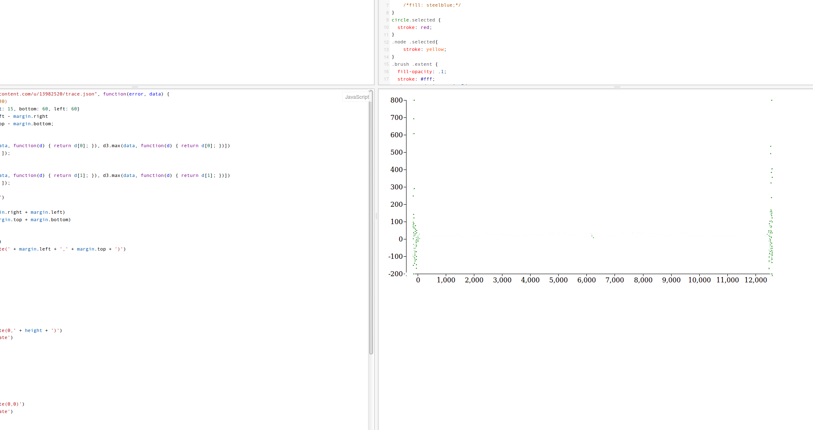Click the 300 y-axis tick label

coord(397,187)
